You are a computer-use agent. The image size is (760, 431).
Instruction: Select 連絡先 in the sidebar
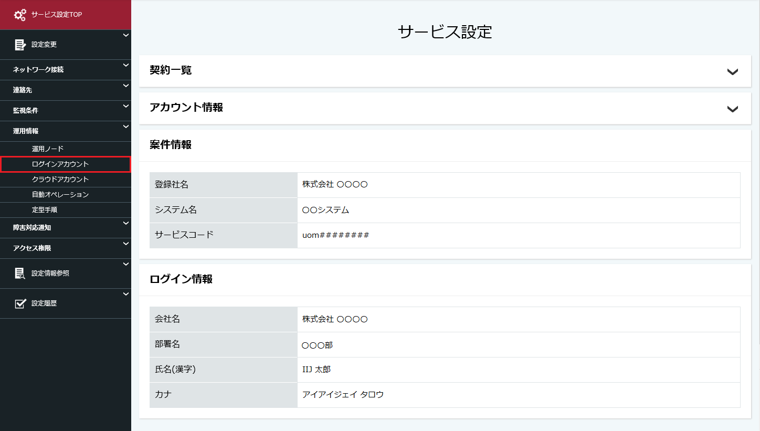[x=66, y=90]
